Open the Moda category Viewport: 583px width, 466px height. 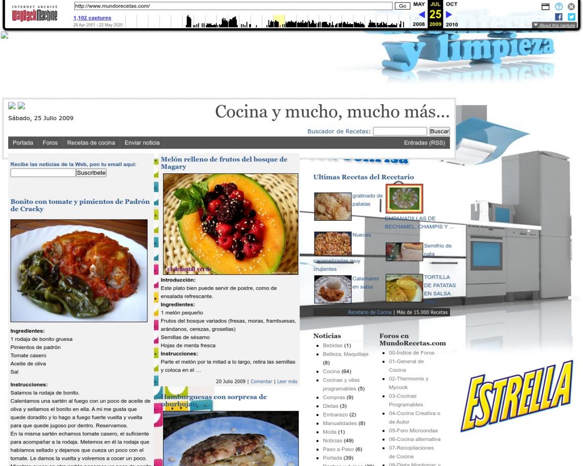(329, 432)
